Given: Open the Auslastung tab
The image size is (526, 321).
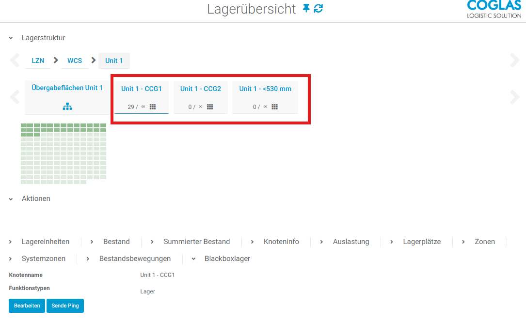Looking at the screenshot, I should (x=351, y=242).
